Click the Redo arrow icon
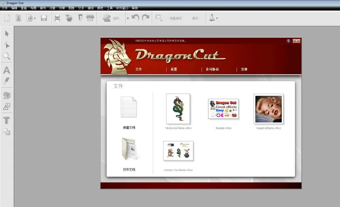This screenshot has width=340, height=207. coord(146,18)
